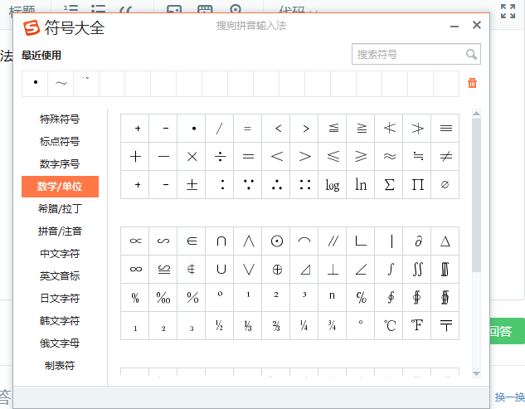The height and width of the screenshot is (409, 525).
Task: Insert the angle ∠ symbol
Action: [361, 270]
